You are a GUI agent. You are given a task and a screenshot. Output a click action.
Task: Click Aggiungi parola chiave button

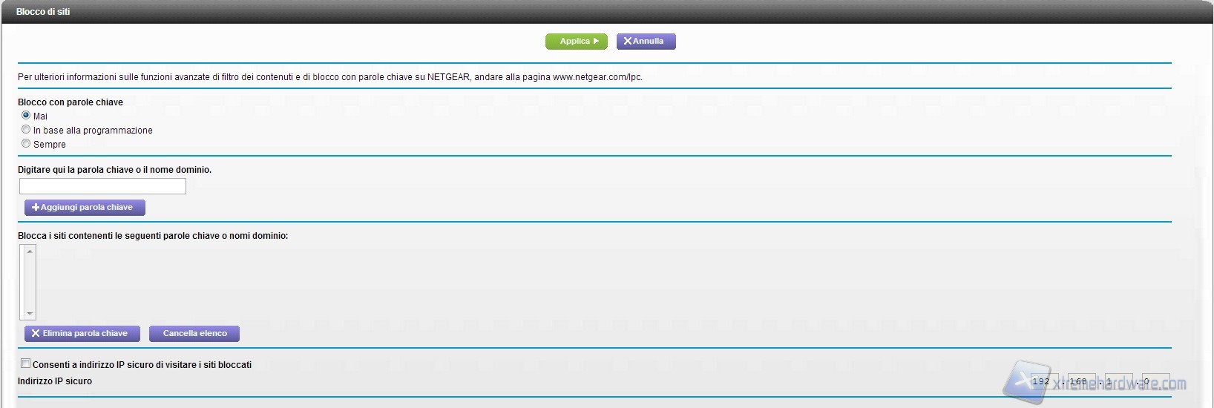tap(85, 208)
